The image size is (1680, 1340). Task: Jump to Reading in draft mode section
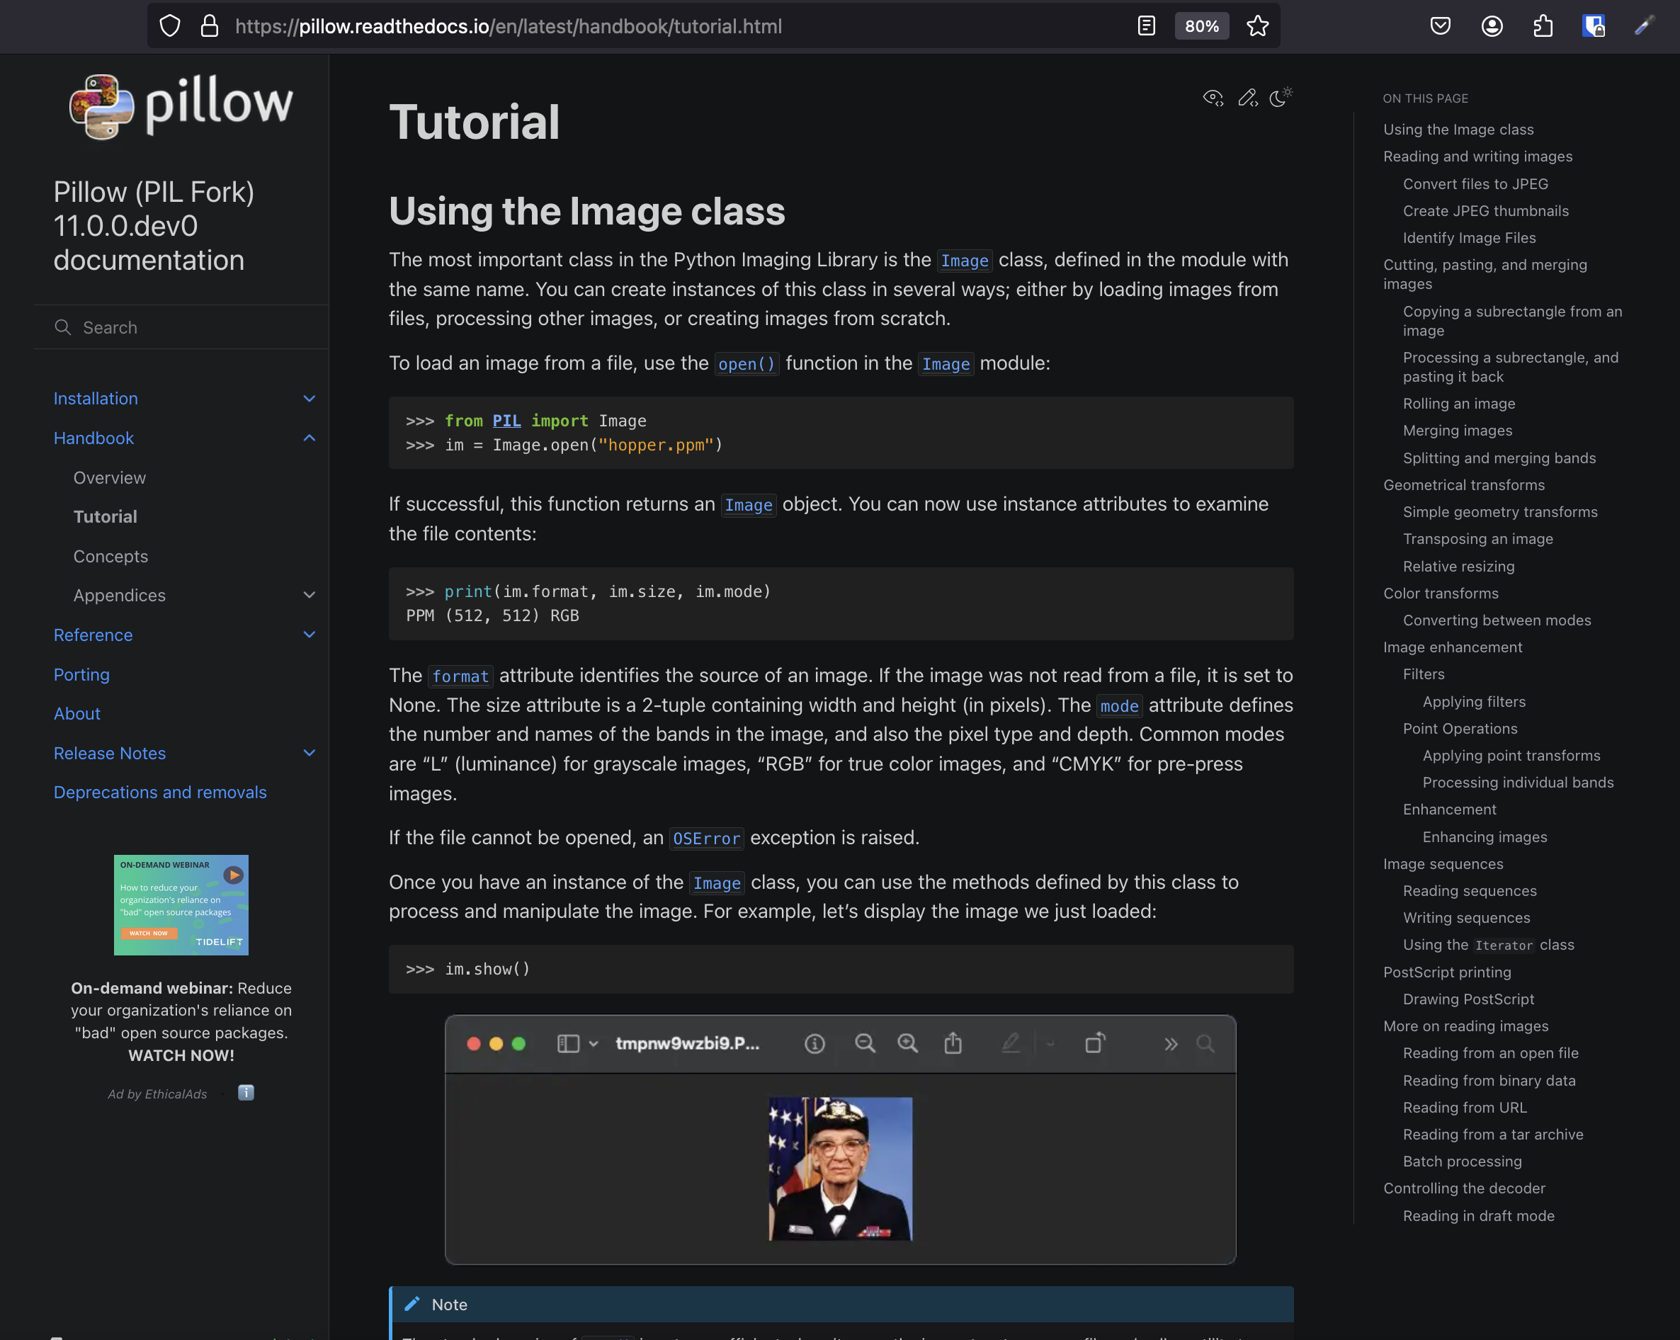click(1478, 1216)
